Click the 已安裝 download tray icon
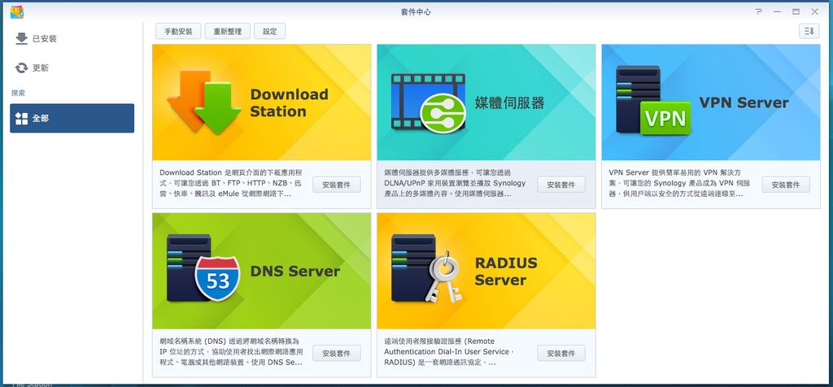This screenshot has height=387, width=833. [21, 39]
